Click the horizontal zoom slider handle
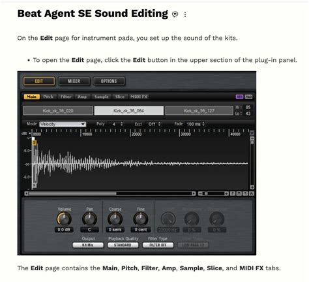Viewport: 309px width, 282px height. tap(206, 193)
